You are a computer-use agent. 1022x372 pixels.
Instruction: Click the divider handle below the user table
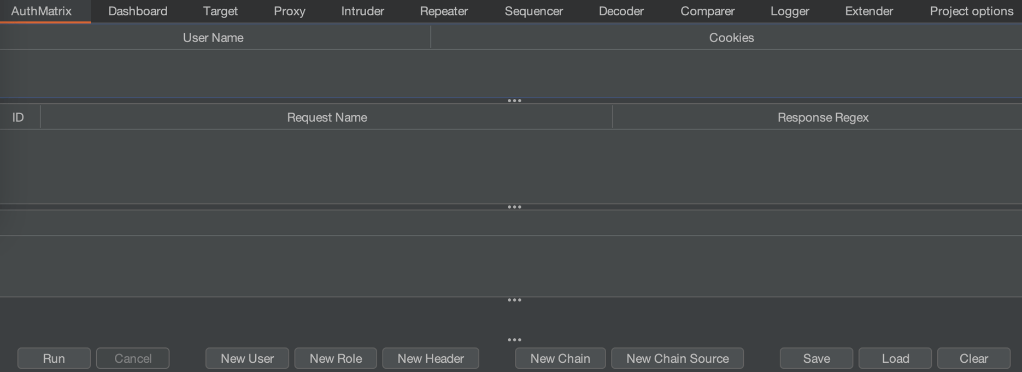(514, 101)
